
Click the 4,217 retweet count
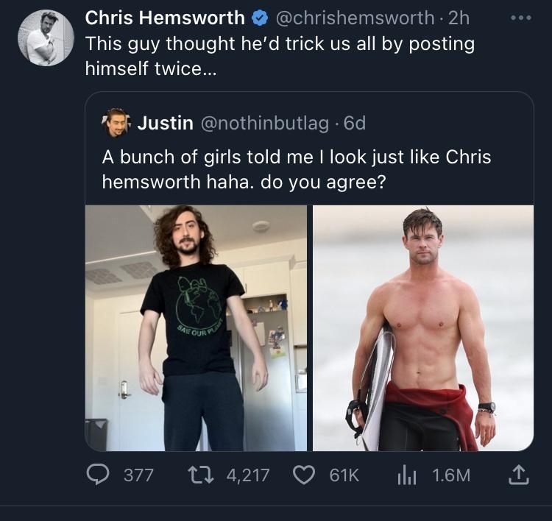pos(248,475)
